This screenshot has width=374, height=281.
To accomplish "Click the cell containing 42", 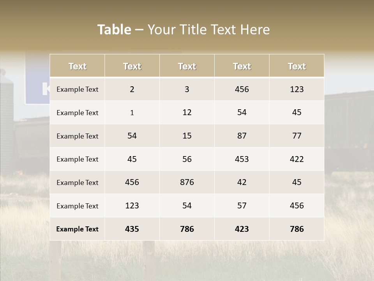I will tap(242, 182).
